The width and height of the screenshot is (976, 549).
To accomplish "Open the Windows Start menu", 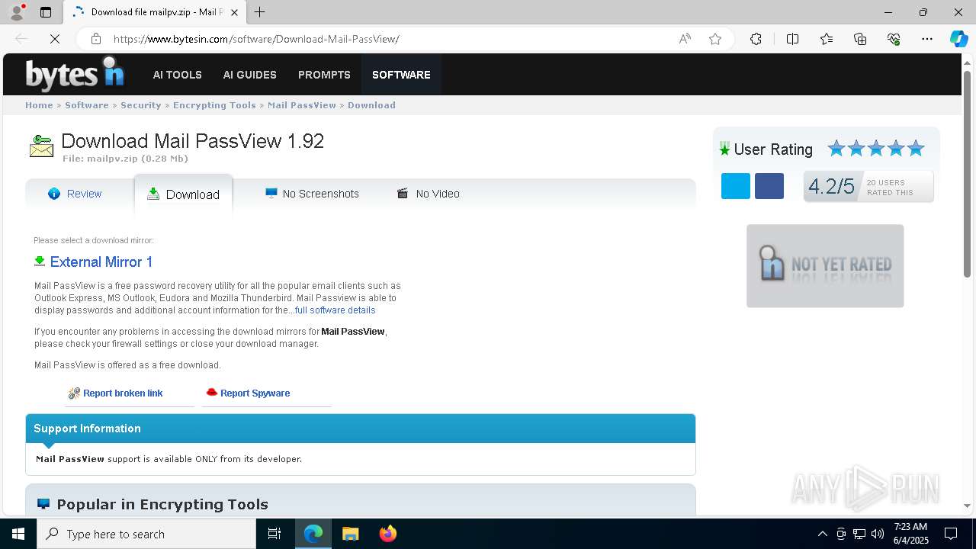I will [18, 534].
